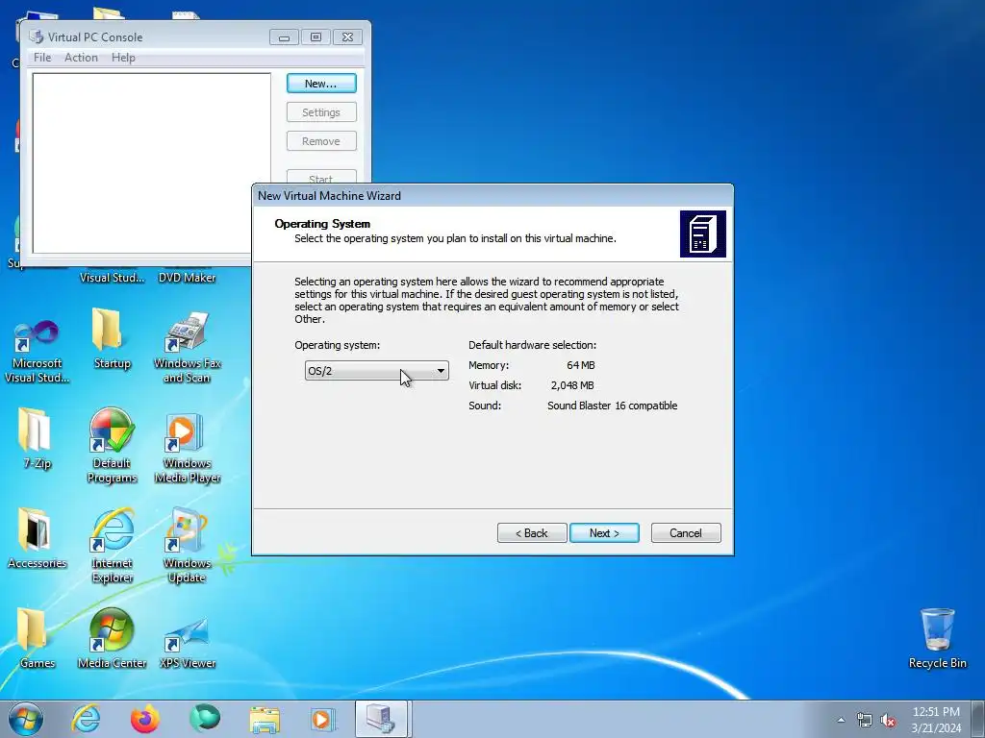Image resolution: width=985 pixels, height=738 pixels.
Task: Show hidden tray icons arrow
Action: click(x=841, y=720)
